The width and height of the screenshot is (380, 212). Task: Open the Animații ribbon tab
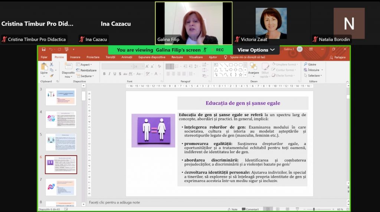[x=127, y=57]
